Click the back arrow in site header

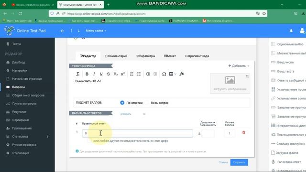pos(62,31)
